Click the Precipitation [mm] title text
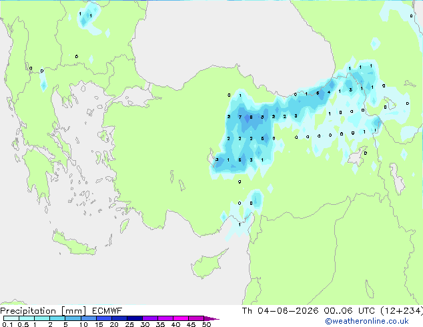This screenshot has height=327, width=423. [43, 311]
